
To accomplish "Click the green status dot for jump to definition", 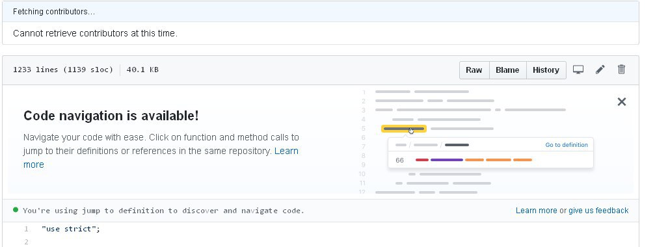I will (x=16, y=210).
